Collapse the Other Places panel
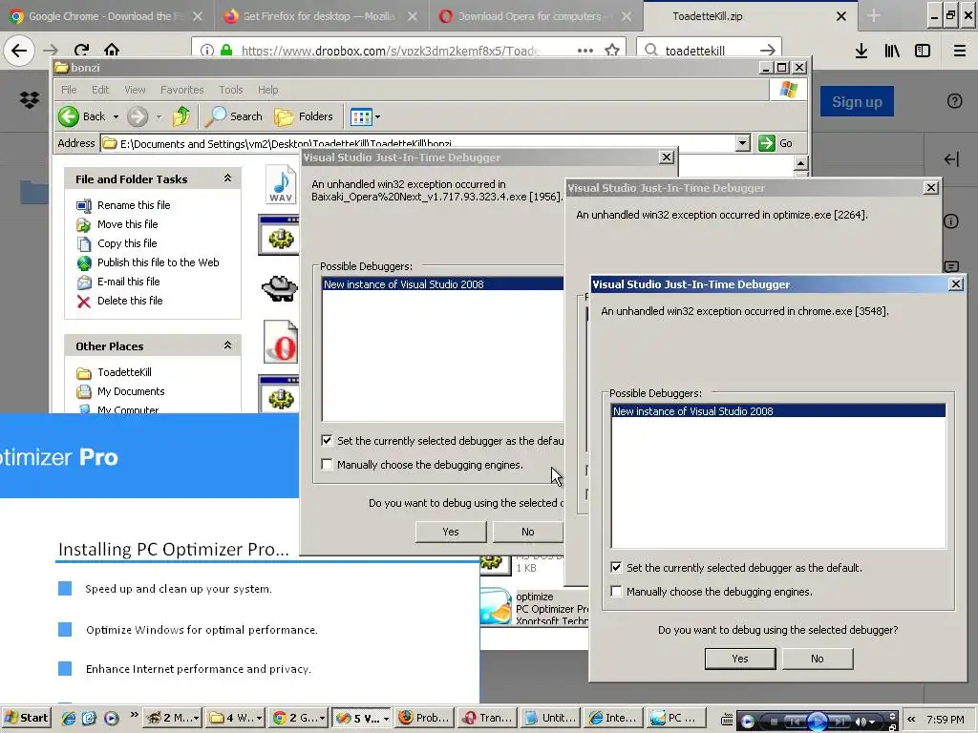 [227, 346]
